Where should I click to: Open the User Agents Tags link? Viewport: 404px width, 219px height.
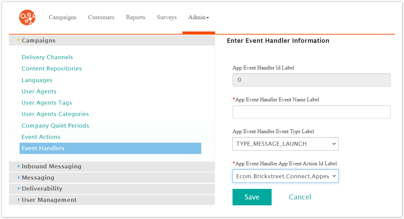coord(47,103)
